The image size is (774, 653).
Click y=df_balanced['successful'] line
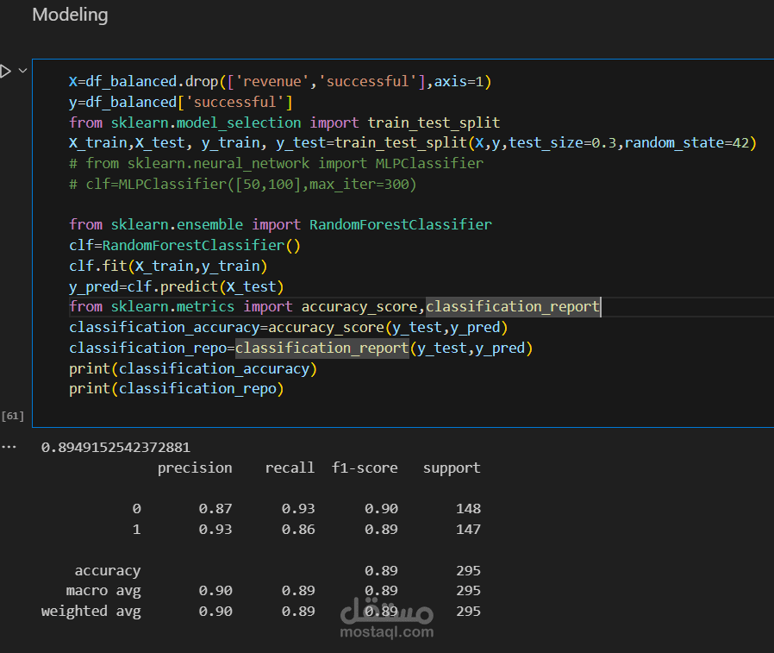click(x=181, y=103)
